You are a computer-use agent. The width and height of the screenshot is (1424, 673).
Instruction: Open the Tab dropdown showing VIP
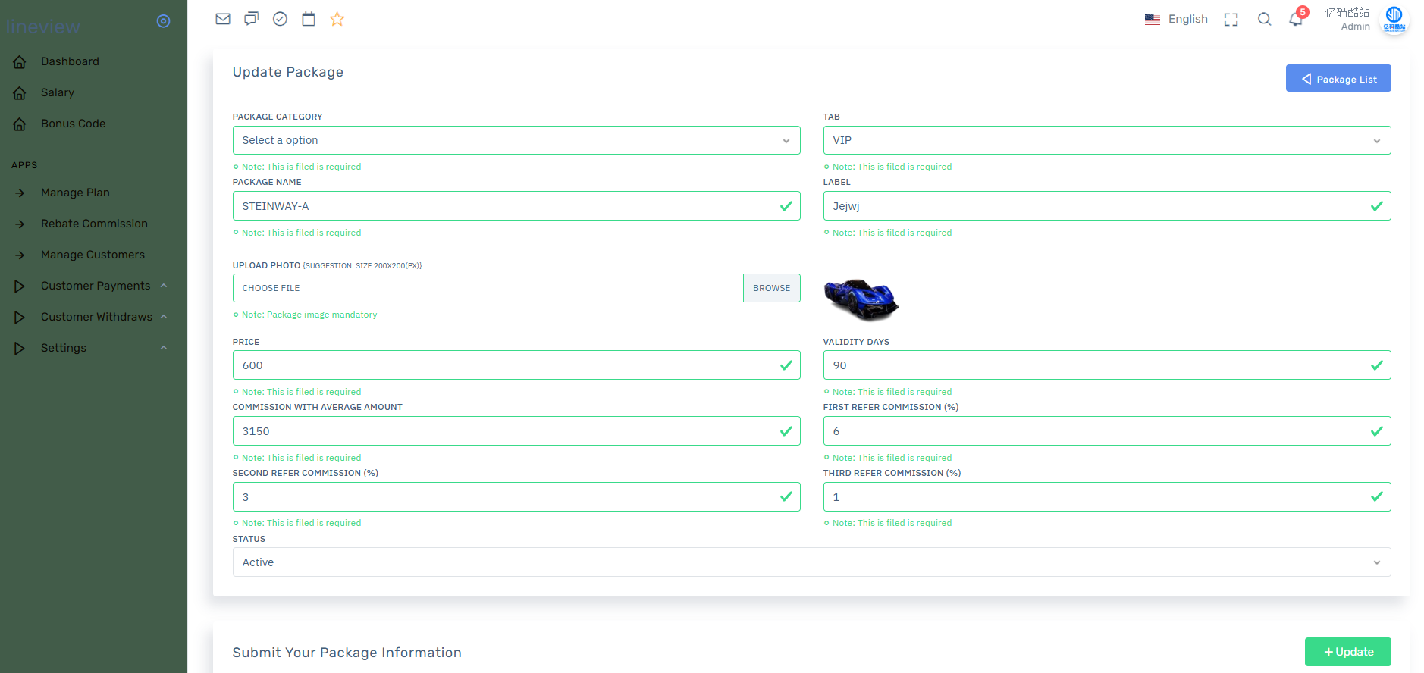point(1106,140)
